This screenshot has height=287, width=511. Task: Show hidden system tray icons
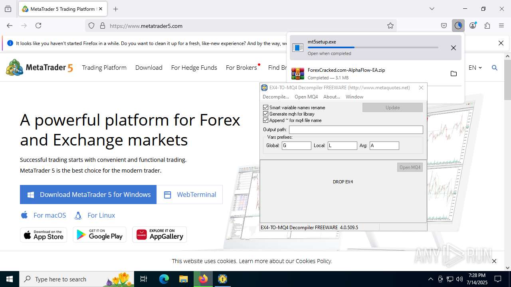(430, 279)
